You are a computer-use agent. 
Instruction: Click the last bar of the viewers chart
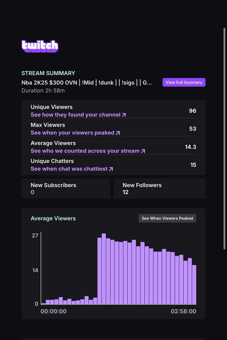click(194, 285)
